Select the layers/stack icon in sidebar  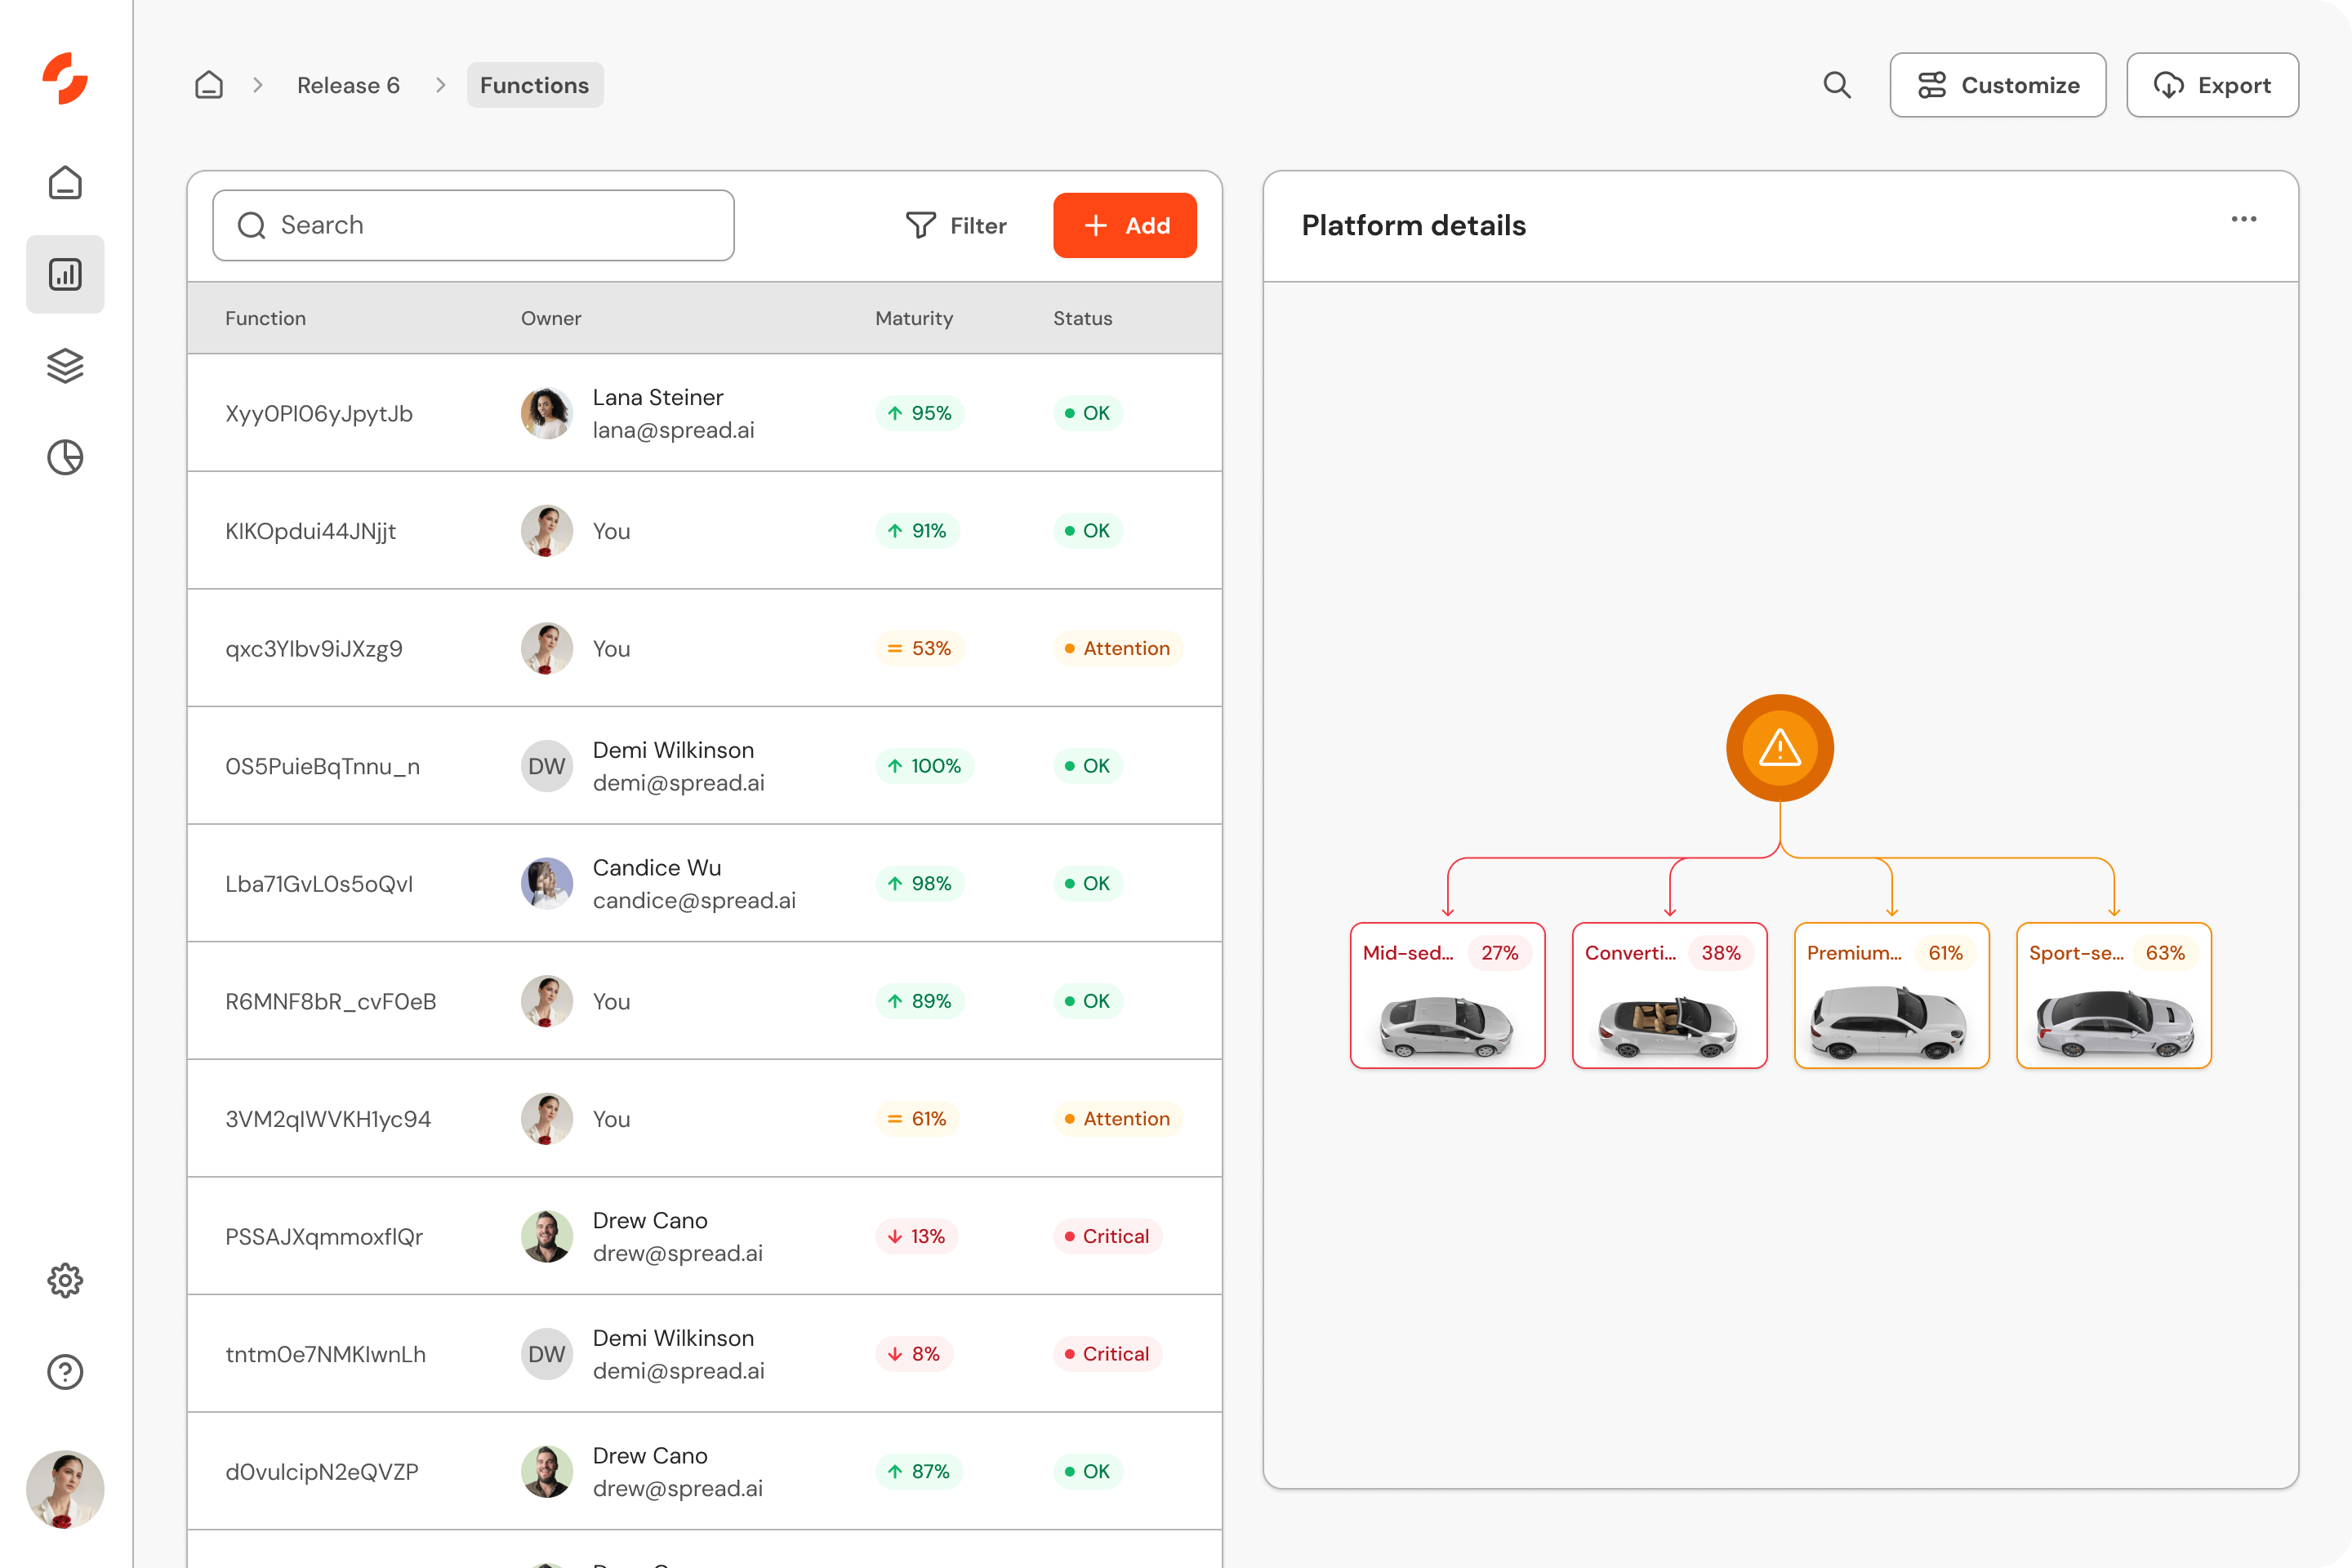pyautogui.click(x=63, y=366)
